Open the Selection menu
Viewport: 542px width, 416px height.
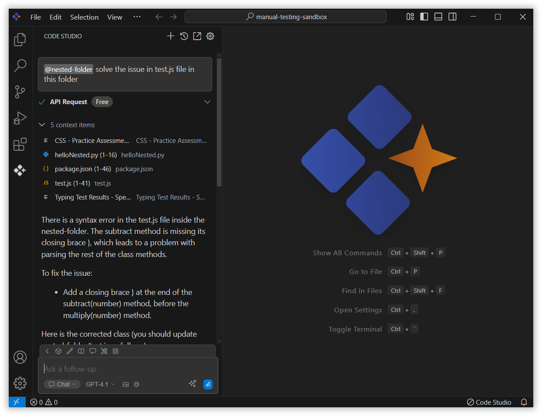click(84, 17)
